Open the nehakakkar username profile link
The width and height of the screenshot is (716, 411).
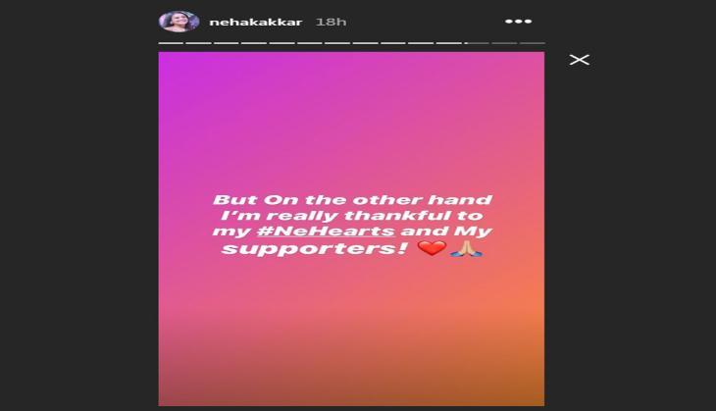[x=256, y=22]
